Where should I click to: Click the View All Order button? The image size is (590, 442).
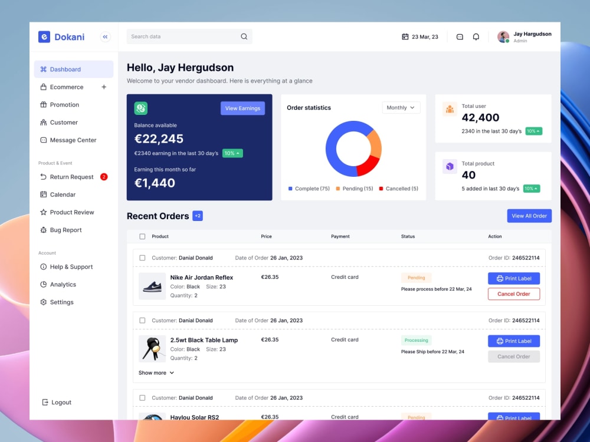point(529,216)
